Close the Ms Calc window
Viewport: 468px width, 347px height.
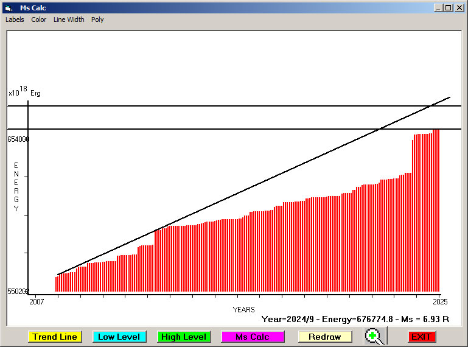click(x=458, y=8)
